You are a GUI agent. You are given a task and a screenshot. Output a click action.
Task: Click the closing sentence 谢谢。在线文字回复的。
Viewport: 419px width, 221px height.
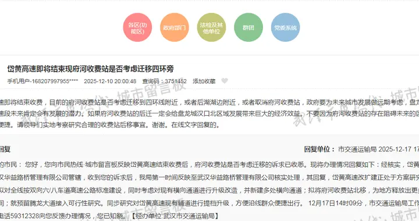(x=186, y=124)
